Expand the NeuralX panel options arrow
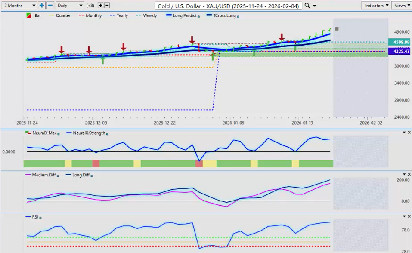The height and width of the screenshot is (253, 412). tap(403, 133)
